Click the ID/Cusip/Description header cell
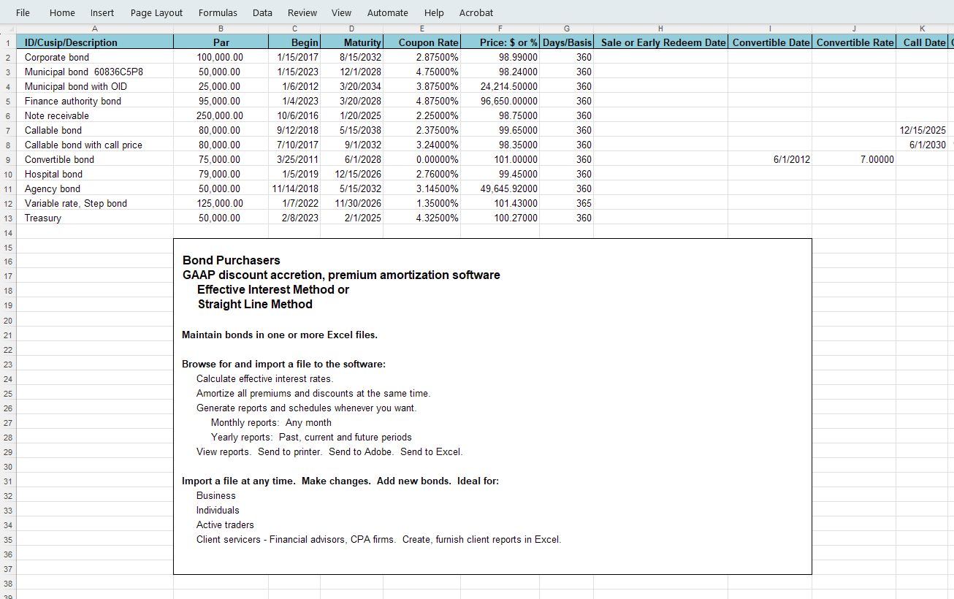The image size is (954, 599). 95,42
